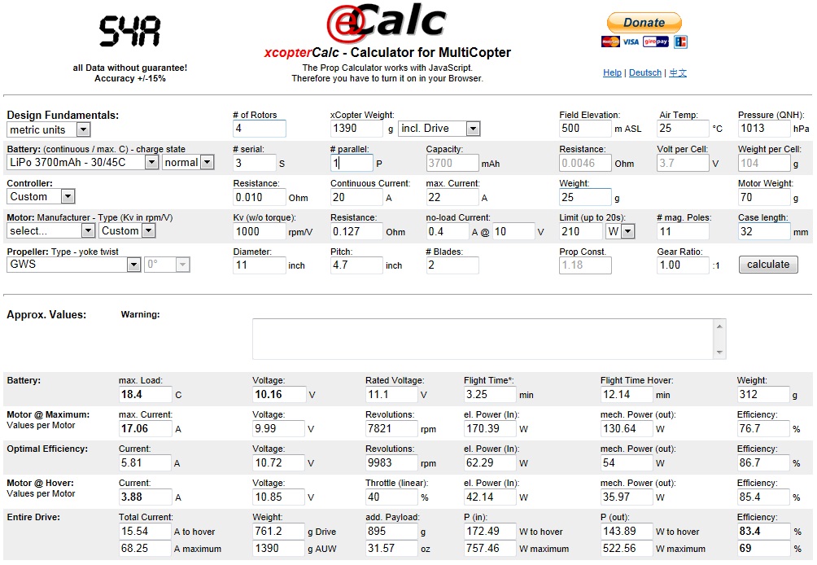Viewport: 817px width, 565px height.
Task: Click the VISA payment icon
Action: 631,42
